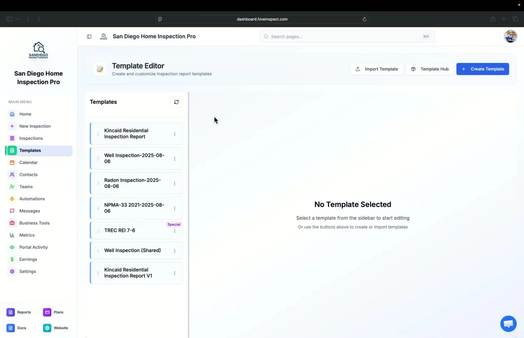Select the Earnings dollar icon
This screenshot has width=524, height=338.
click(12, 259)
